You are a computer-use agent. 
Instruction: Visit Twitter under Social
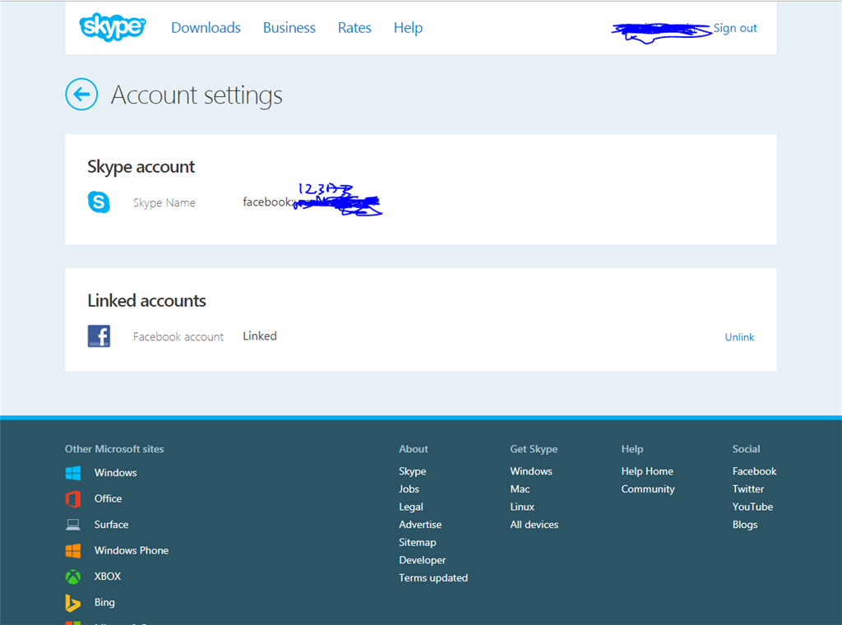[748, 488]
